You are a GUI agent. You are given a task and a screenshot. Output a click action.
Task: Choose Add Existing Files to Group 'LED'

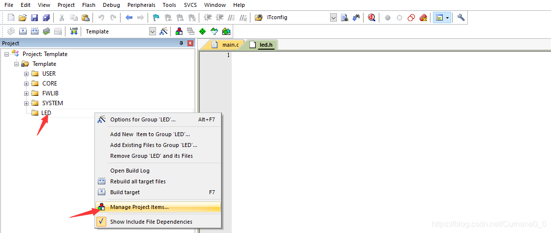coord(158,145)
